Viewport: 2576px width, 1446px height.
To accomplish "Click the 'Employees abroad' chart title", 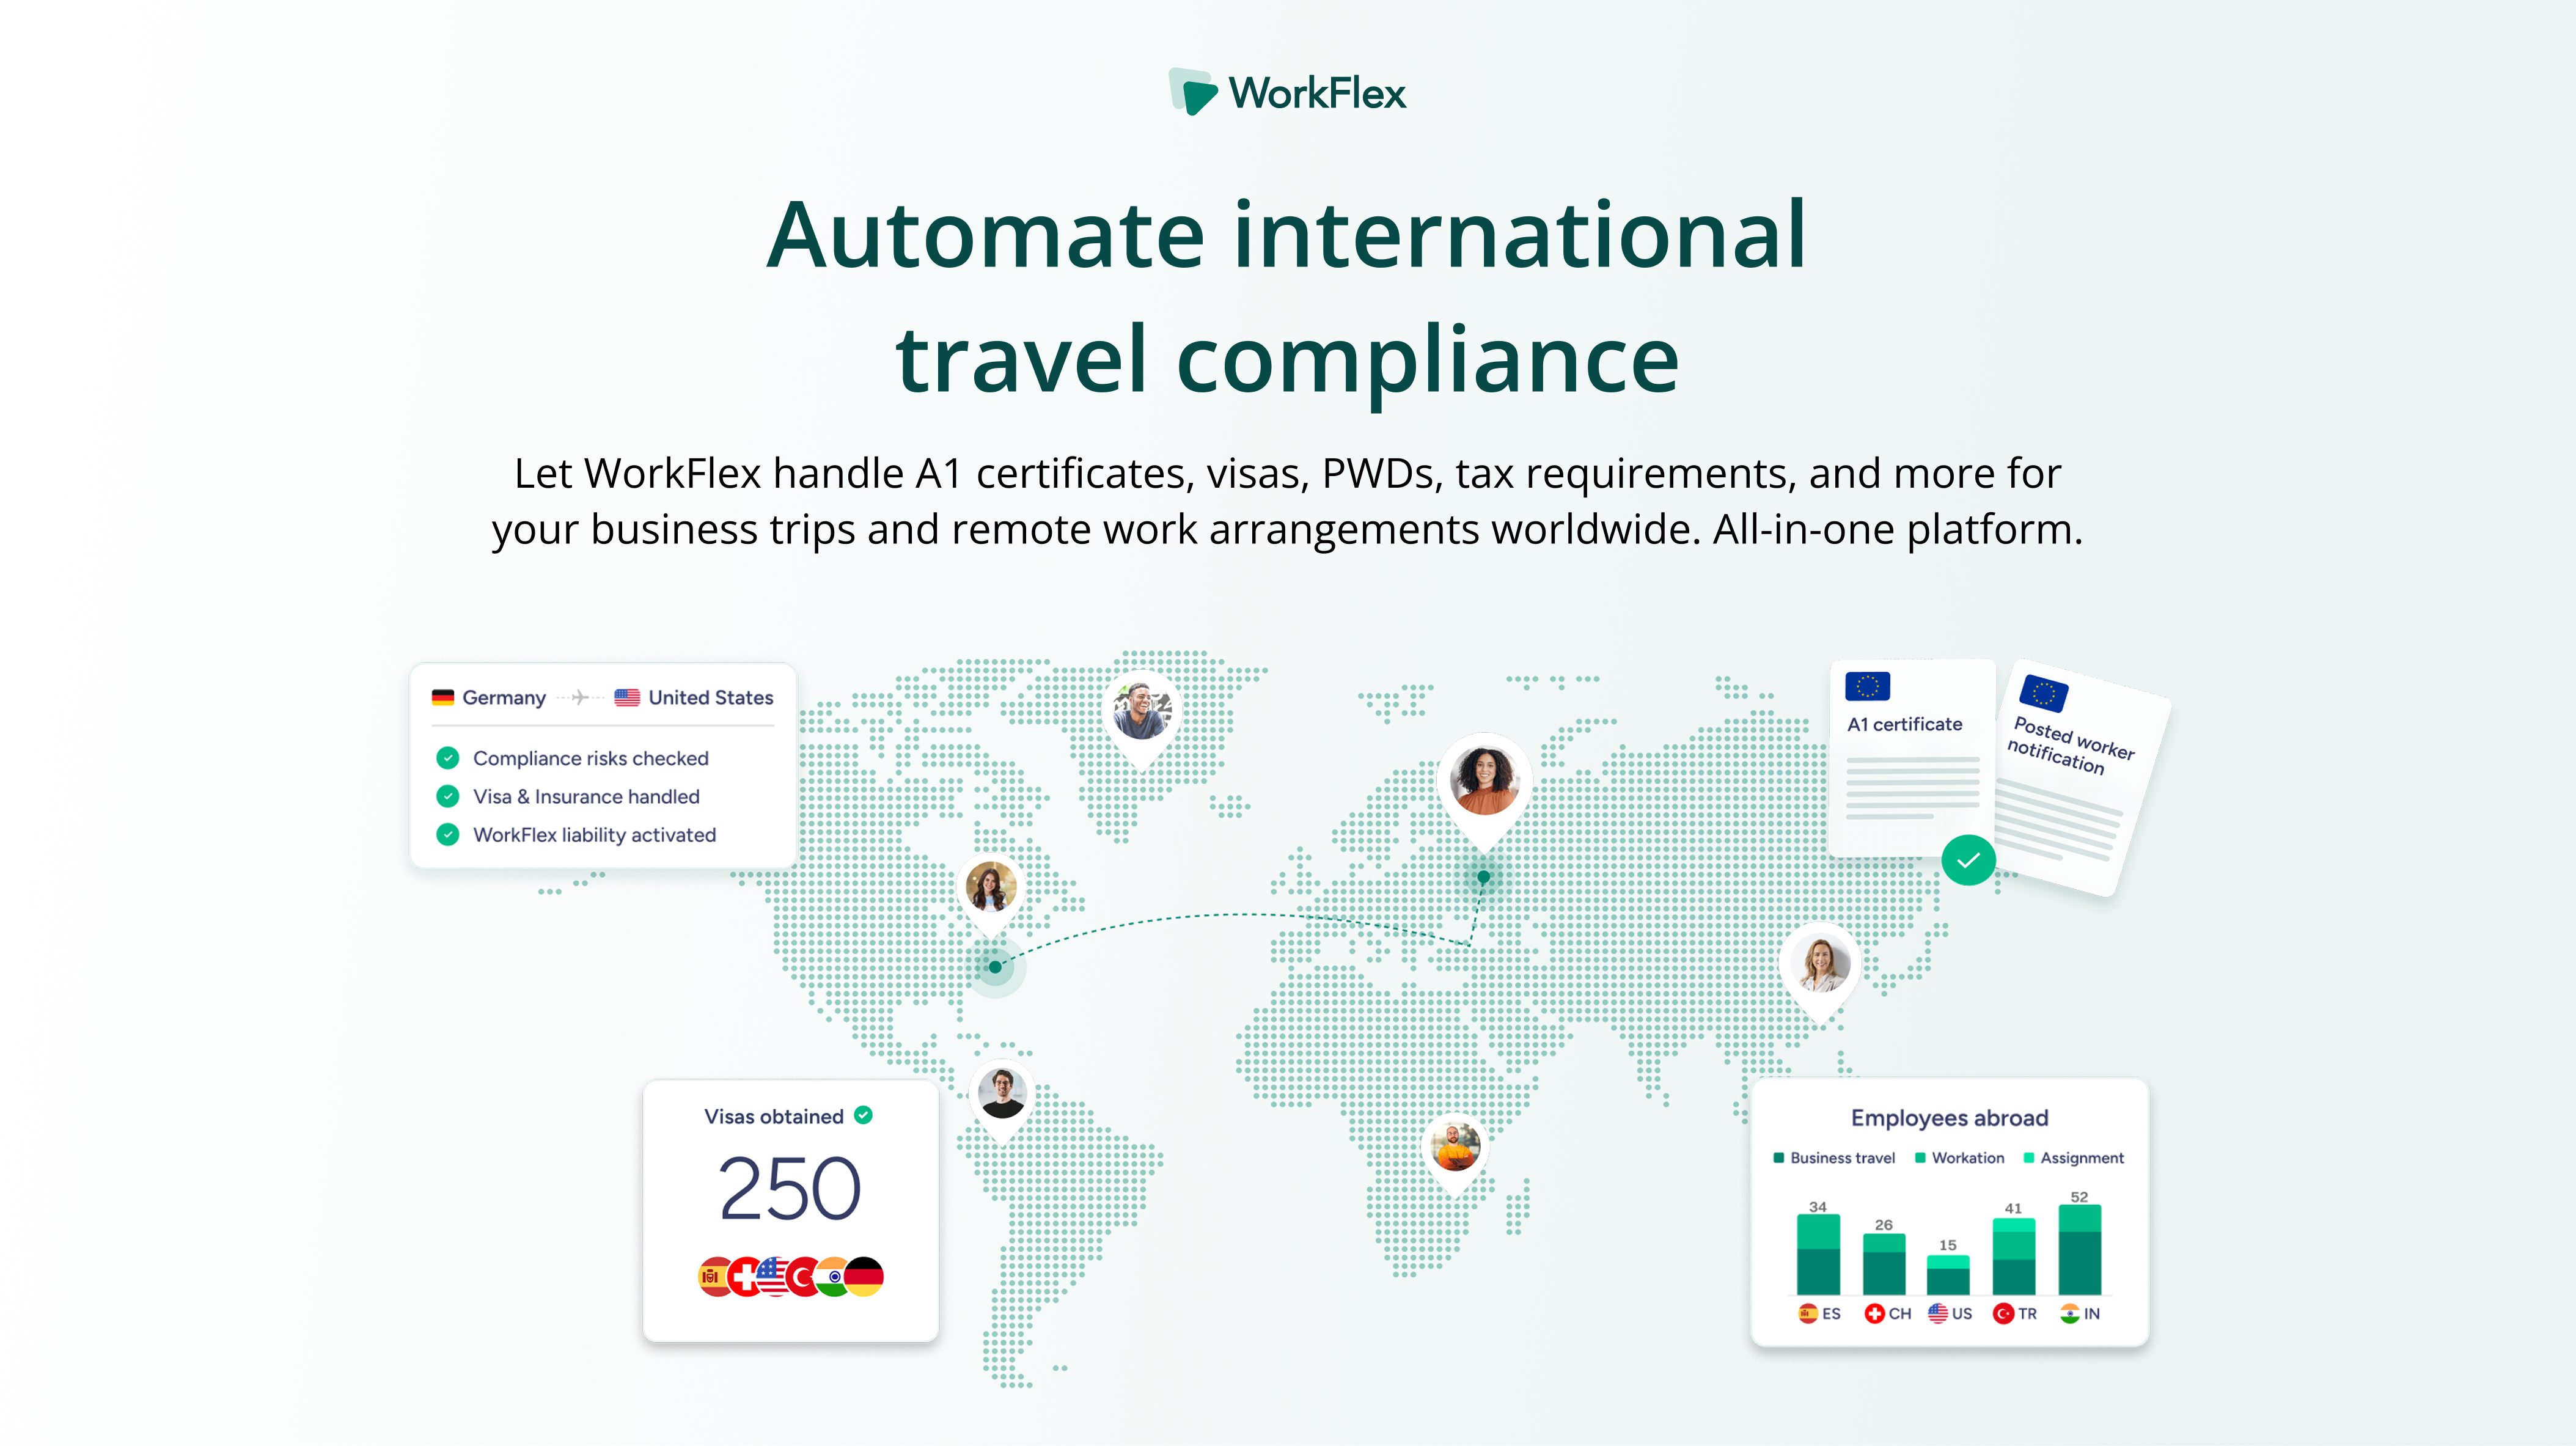I will click(x=1949, y=1118).
